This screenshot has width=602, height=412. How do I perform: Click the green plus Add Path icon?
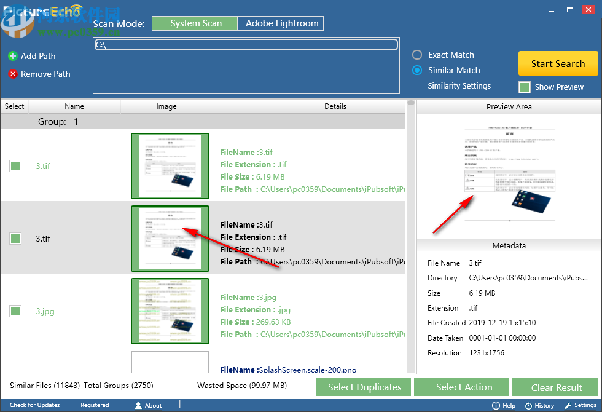13,56
